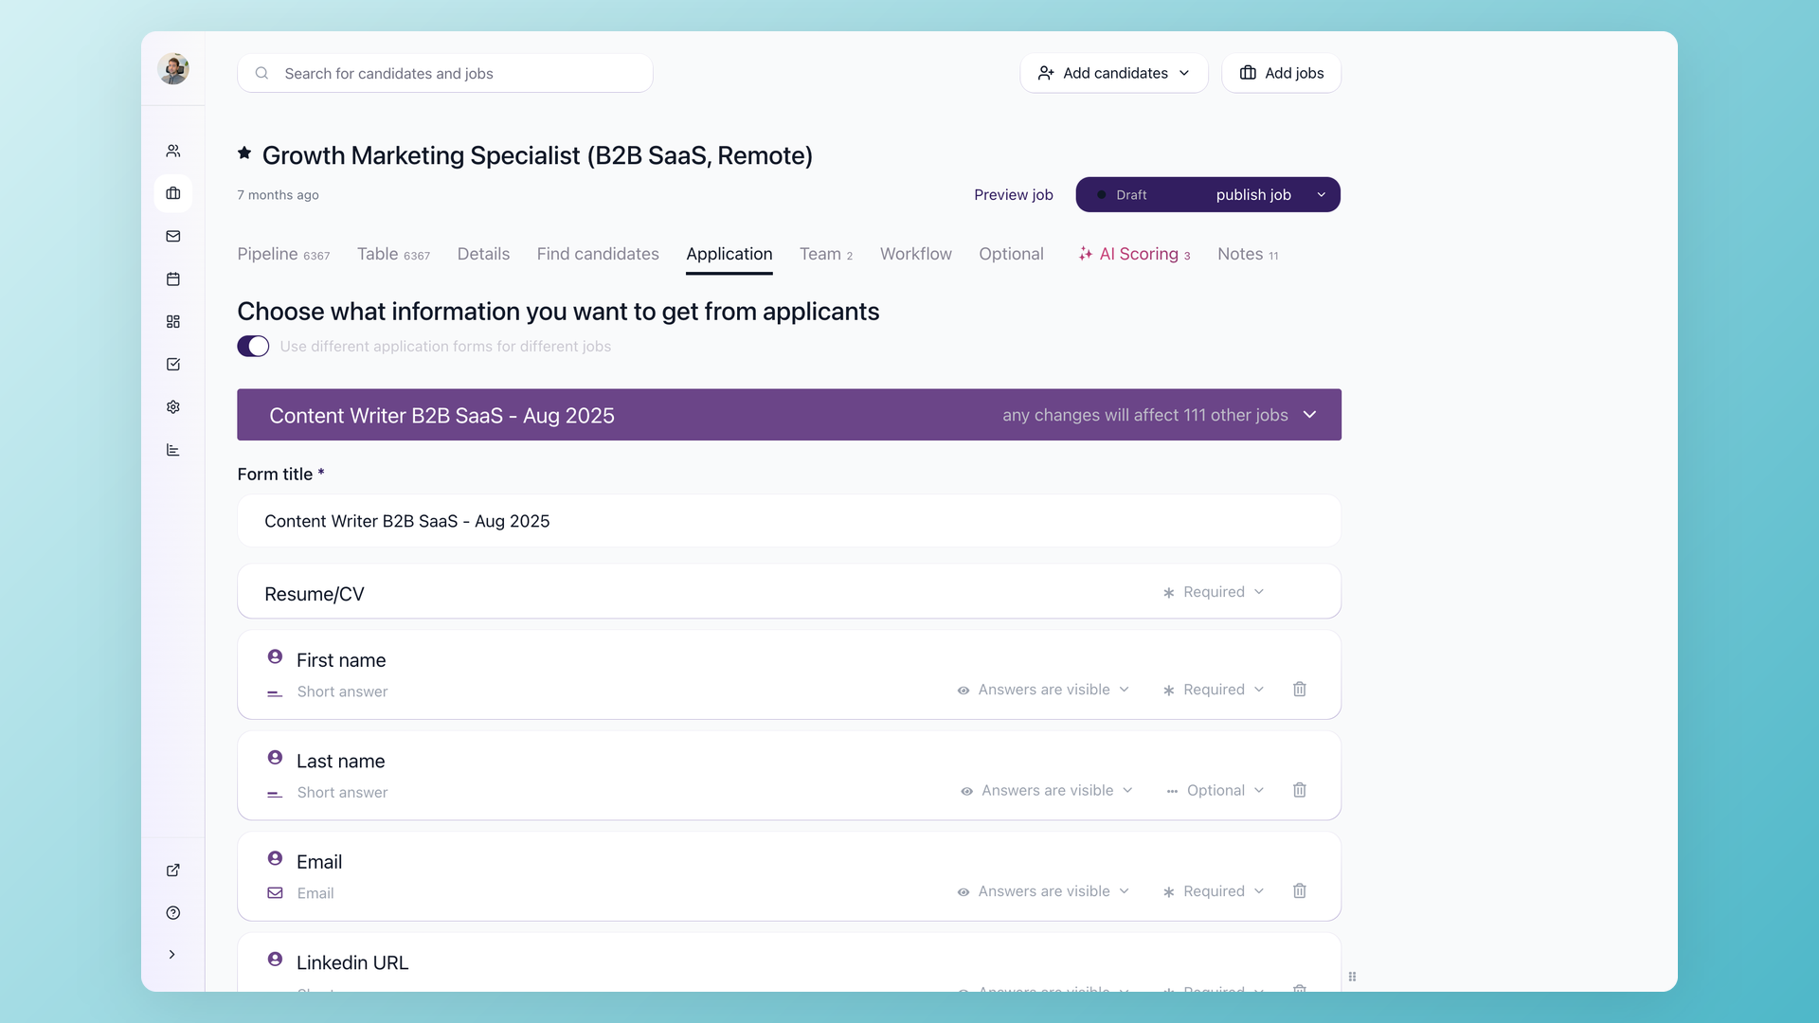Click the short answer icon under First name

[275, 693]
